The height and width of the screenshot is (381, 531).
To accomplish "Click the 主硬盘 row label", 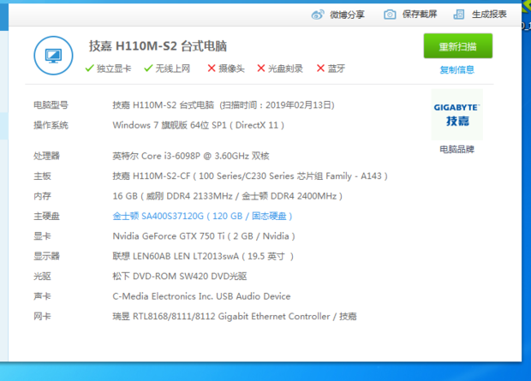I will point(46,216).
